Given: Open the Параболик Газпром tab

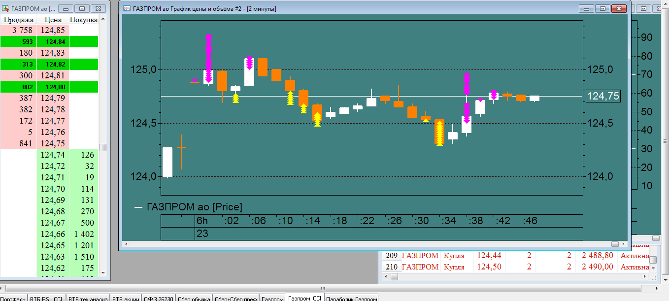Looking at the screenshot, I should click(x=351, y=298).
